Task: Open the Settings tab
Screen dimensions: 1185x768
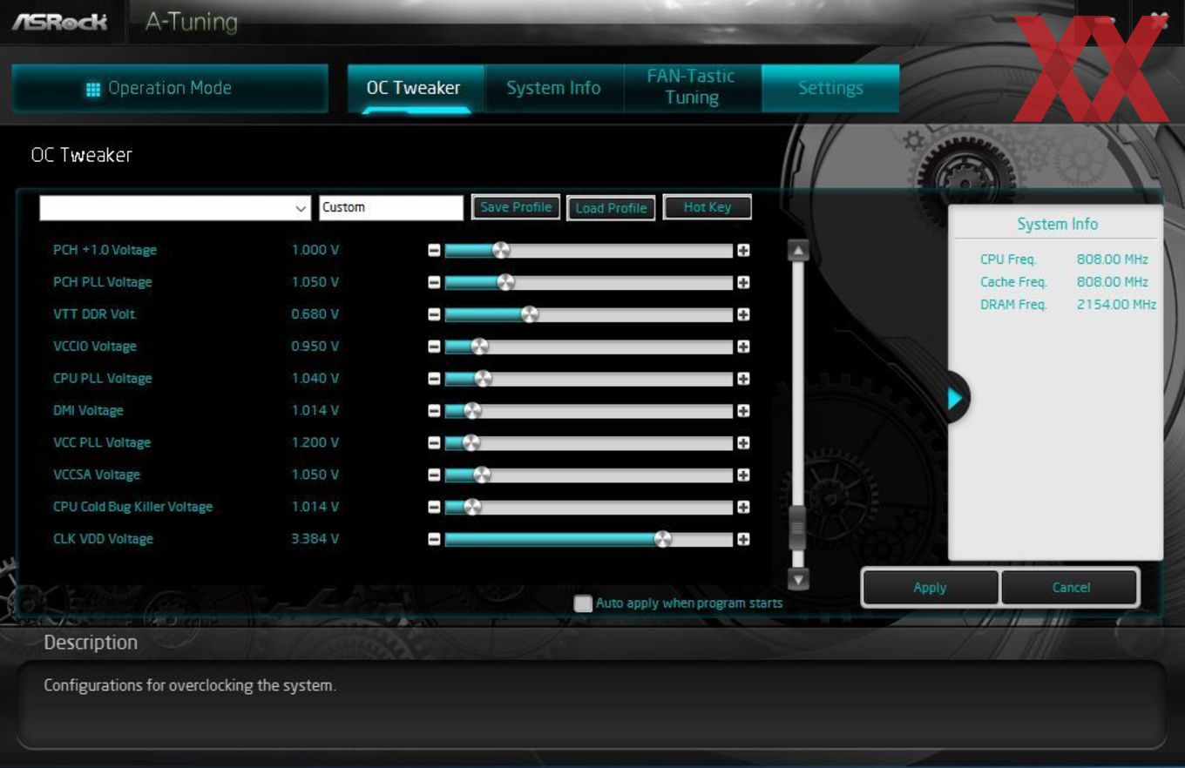Action: coord(830,88)
